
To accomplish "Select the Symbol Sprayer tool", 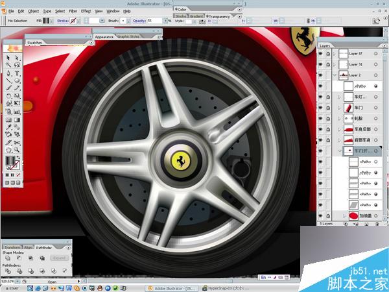I will click(8, 112).
